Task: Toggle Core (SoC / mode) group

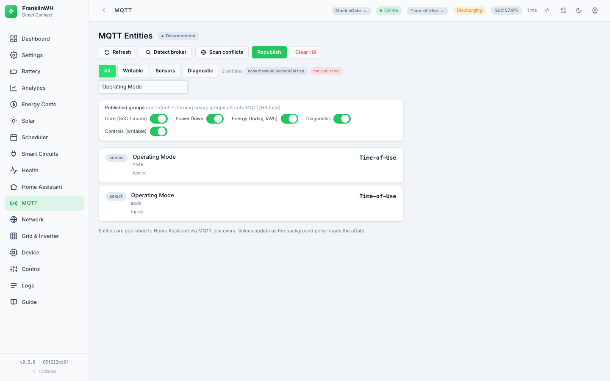Action: click(x=159, y=119)
